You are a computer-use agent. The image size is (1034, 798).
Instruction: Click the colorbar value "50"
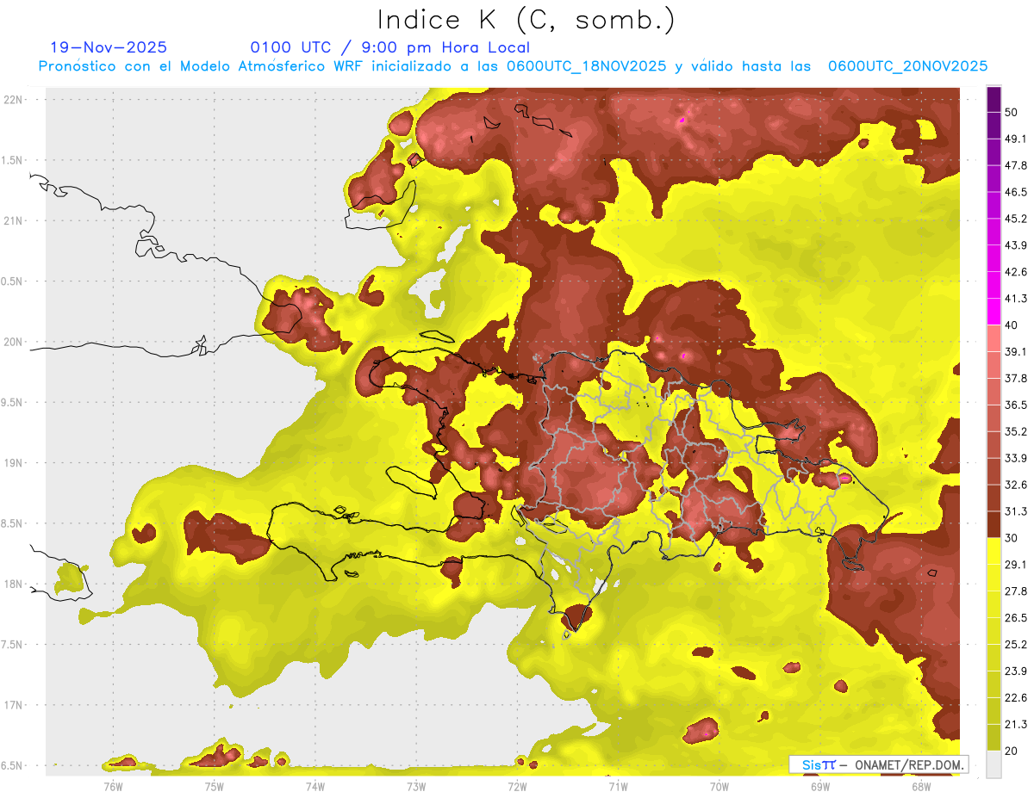click(x=1012, y=112)
